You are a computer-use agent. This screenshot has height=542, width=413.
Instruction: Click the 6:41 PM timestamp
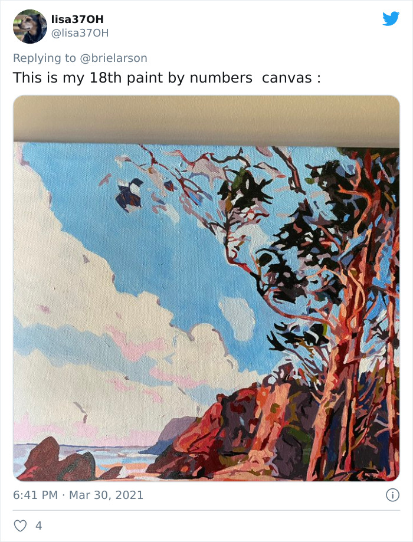click(35, 495)
